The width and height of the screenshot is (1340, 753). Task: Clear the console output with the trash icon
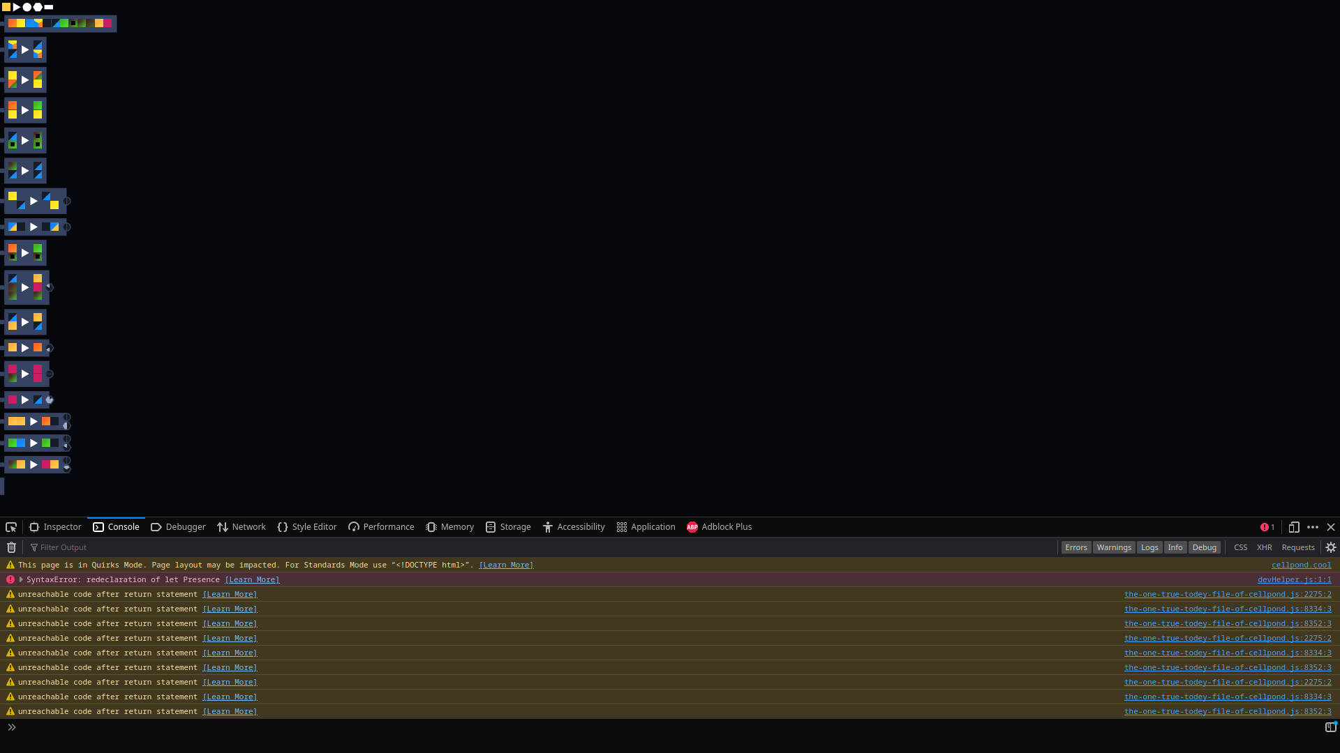pos(10,547)
